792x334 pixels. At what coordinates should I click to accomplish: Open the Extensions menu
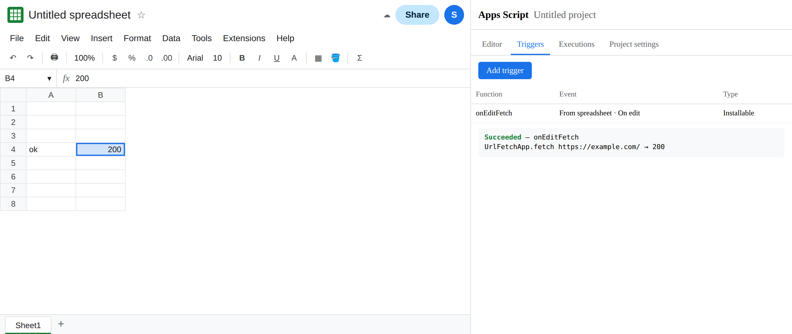pos(244,38)
